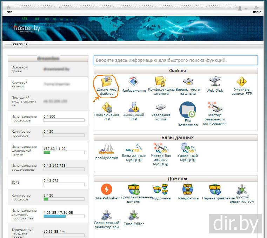This screenshot has height=238, width=267.
Task: Collapse the Базы данных section header
Action: point(175,137)
